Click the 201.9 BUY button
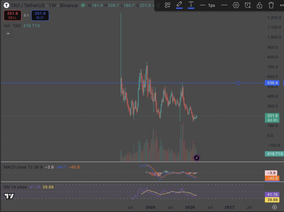 click(40, 15)
